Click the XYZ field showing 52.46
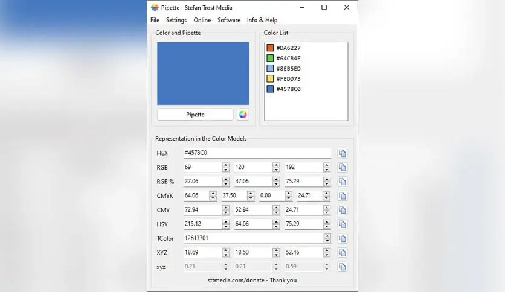The width and height of the screenshot is (505, 292). 304,252
